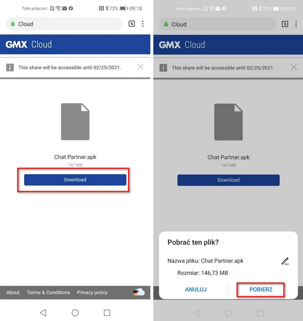Cancel the download with ANULUJ
The width and height of the screenshot is (303, 321).
pos(196,289)
